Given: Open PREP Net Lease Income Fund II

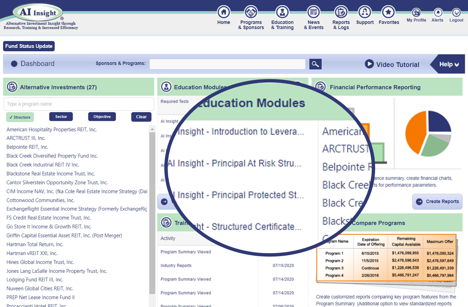Looking at the screenshot, I should click(x=41, y=297).
